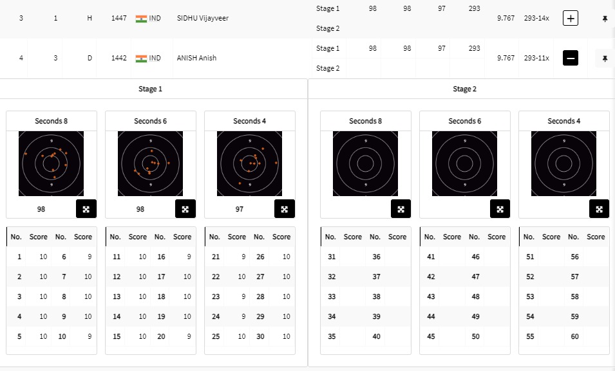
Task: Enlarge Stage 2 Seconds 8 target
Action: [400, 209]
